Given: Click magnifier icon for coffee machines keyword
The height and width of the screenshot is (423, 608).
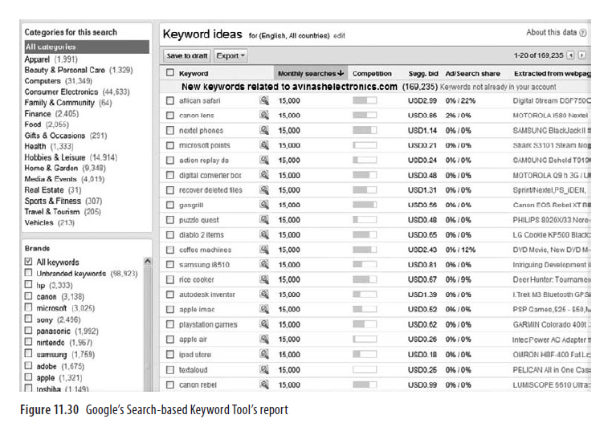Looking at the screenshot, I should (x=264, y=250).
